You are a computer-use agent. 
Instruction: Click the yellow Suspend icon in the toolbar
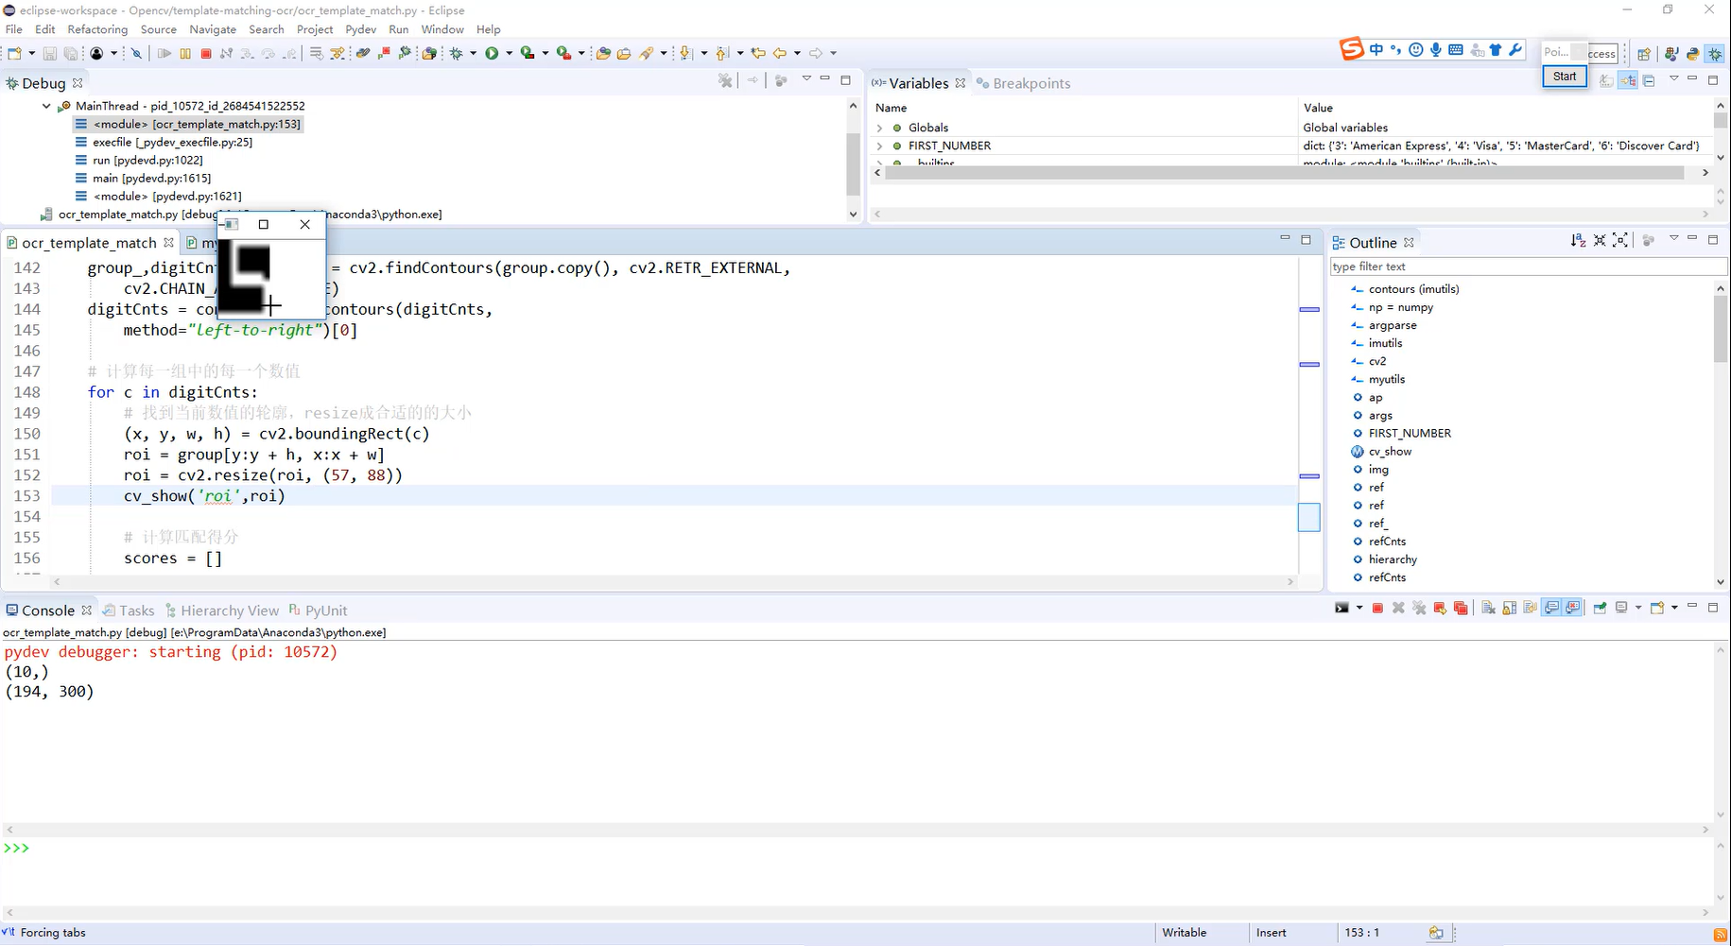pyautogui.click(x=185, y=53)
